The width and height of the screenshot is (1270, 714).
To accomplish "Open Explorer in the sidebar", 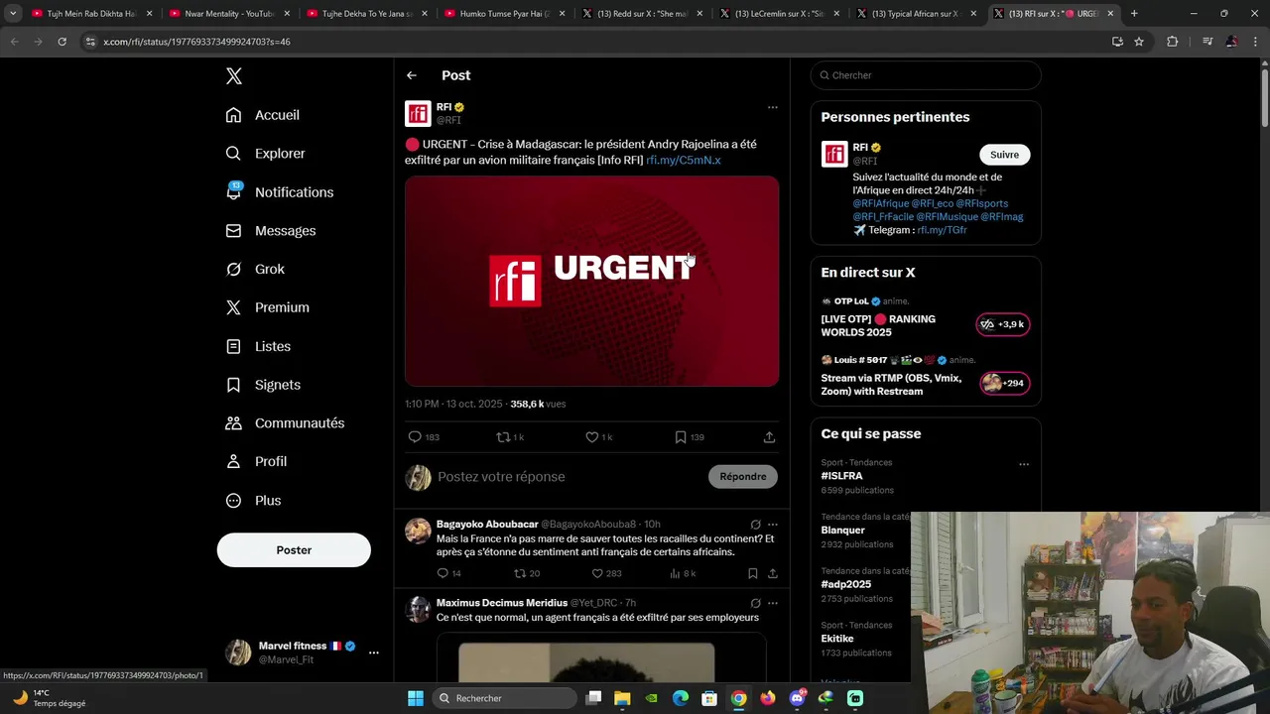I will tap(266, 154).
